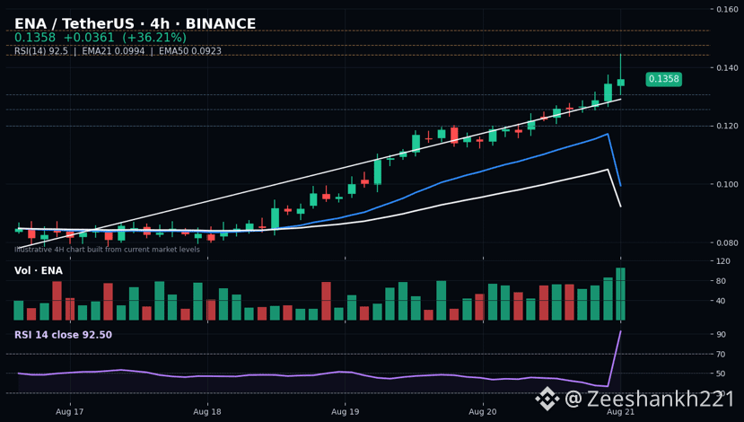
Task: Click the Aug 17 date label
Action: [x=70, y=411]
